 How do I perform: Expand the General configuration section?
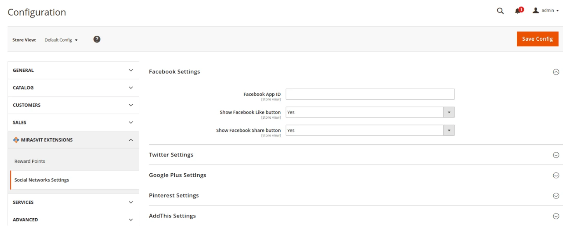coord(73,71)
